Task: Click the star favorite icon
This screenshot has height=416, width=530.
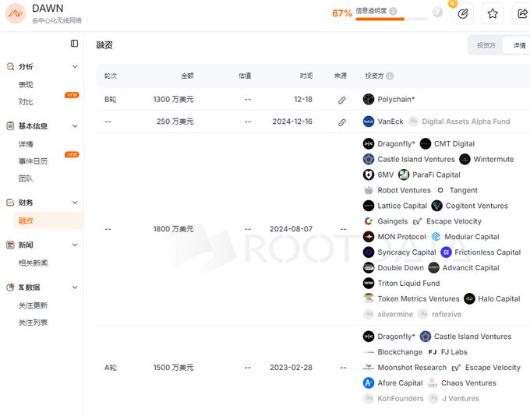Action: point(493,13)
